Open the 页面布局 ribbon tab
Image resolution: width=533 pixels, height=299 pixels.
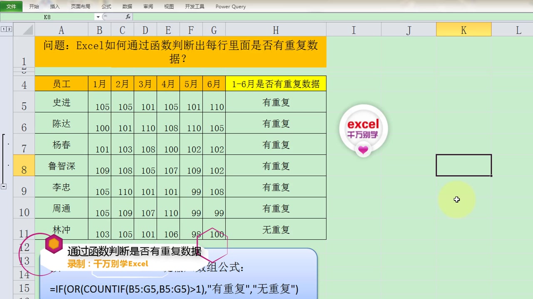(80, 7)
